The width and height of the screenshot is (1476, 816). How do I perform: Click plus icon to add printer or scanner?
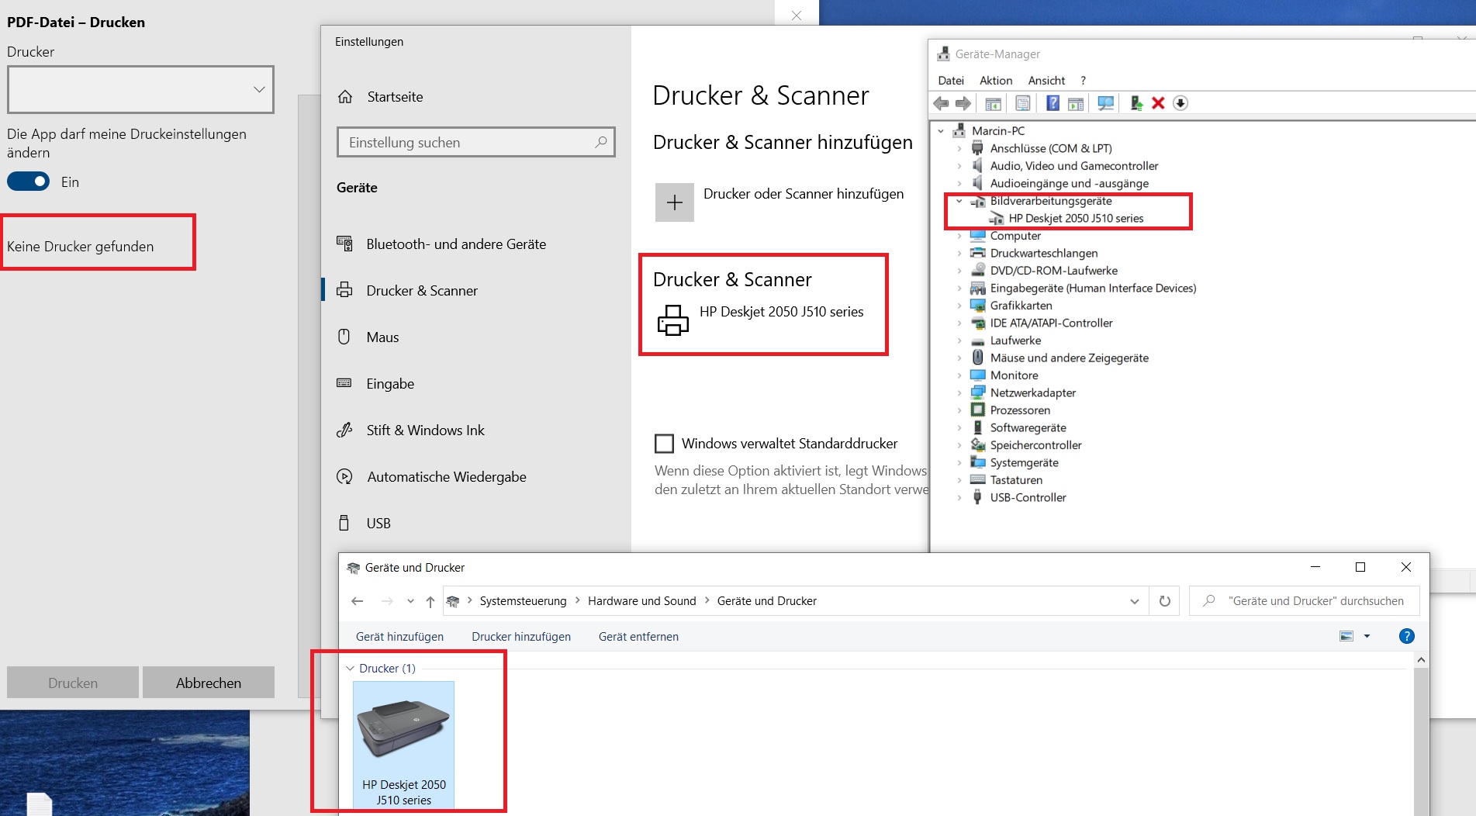[x=675, y=202]
